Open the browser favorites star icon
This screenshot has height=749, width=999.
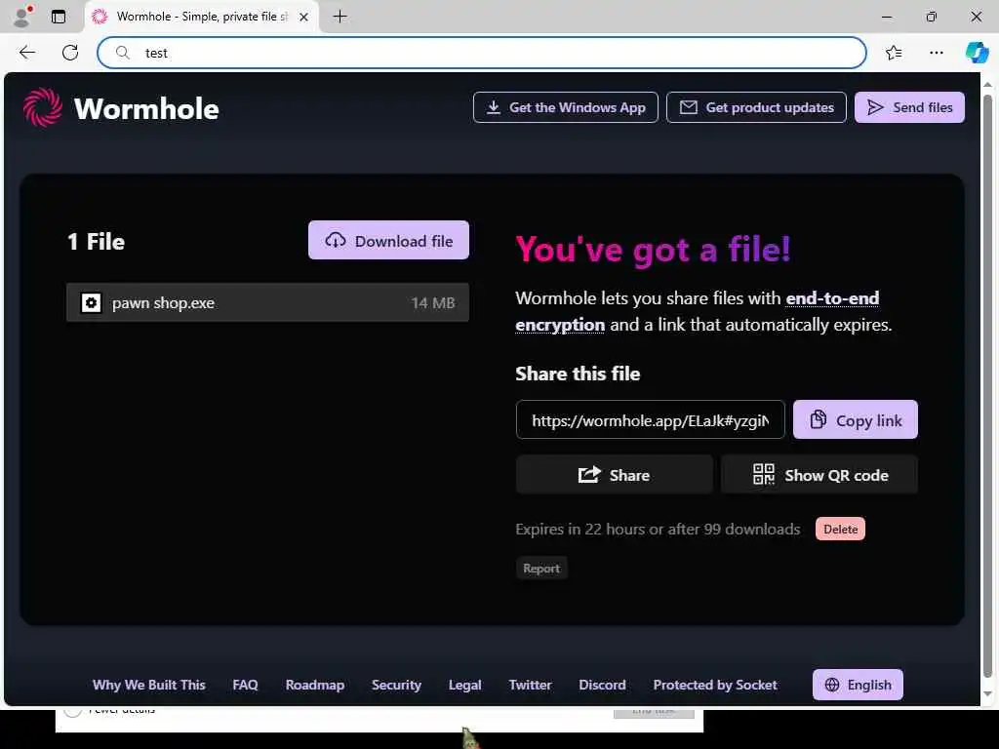tap(894, 53)
